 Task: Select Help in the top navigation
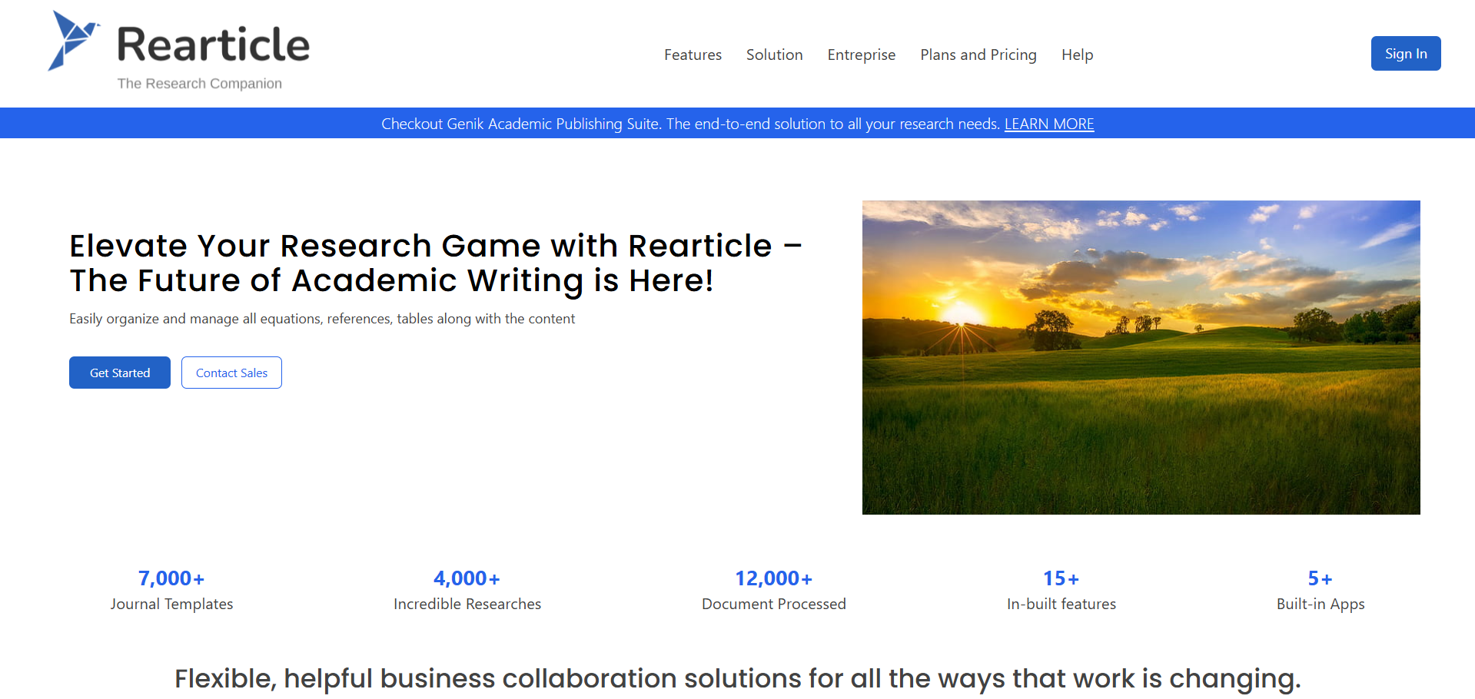1077,55
